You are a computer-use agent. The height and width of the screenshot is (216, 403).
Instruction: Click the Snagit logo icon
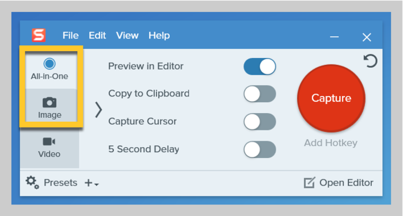[x=39, y=35]
